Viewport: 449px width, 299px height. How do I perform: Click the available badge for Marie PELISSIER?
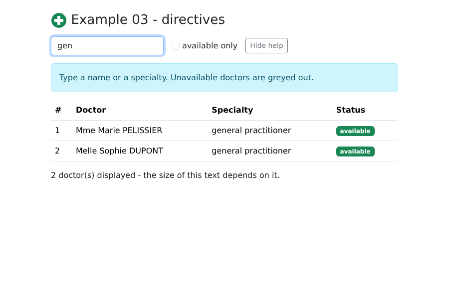(x=355, y=131)
